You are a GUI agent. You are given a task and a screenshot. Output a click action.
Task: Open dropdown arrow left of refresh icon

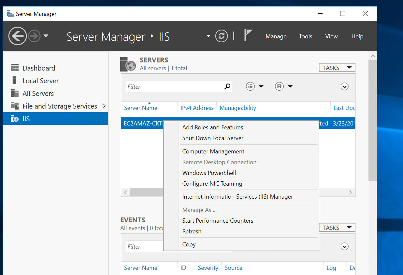pyautogui.click(x=209, y=36)
